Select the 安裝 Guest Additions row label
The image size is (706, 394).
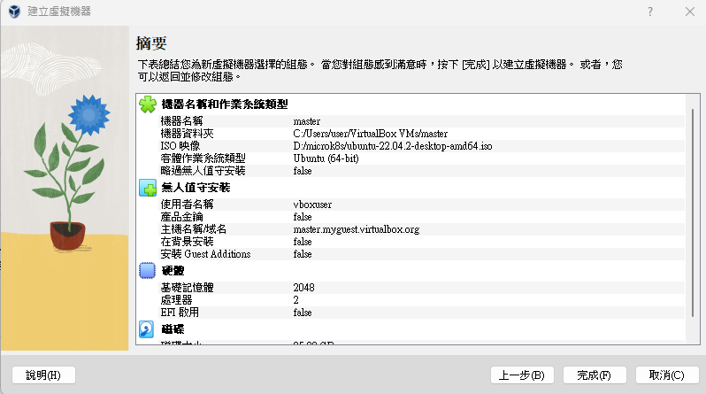point(206,254)
